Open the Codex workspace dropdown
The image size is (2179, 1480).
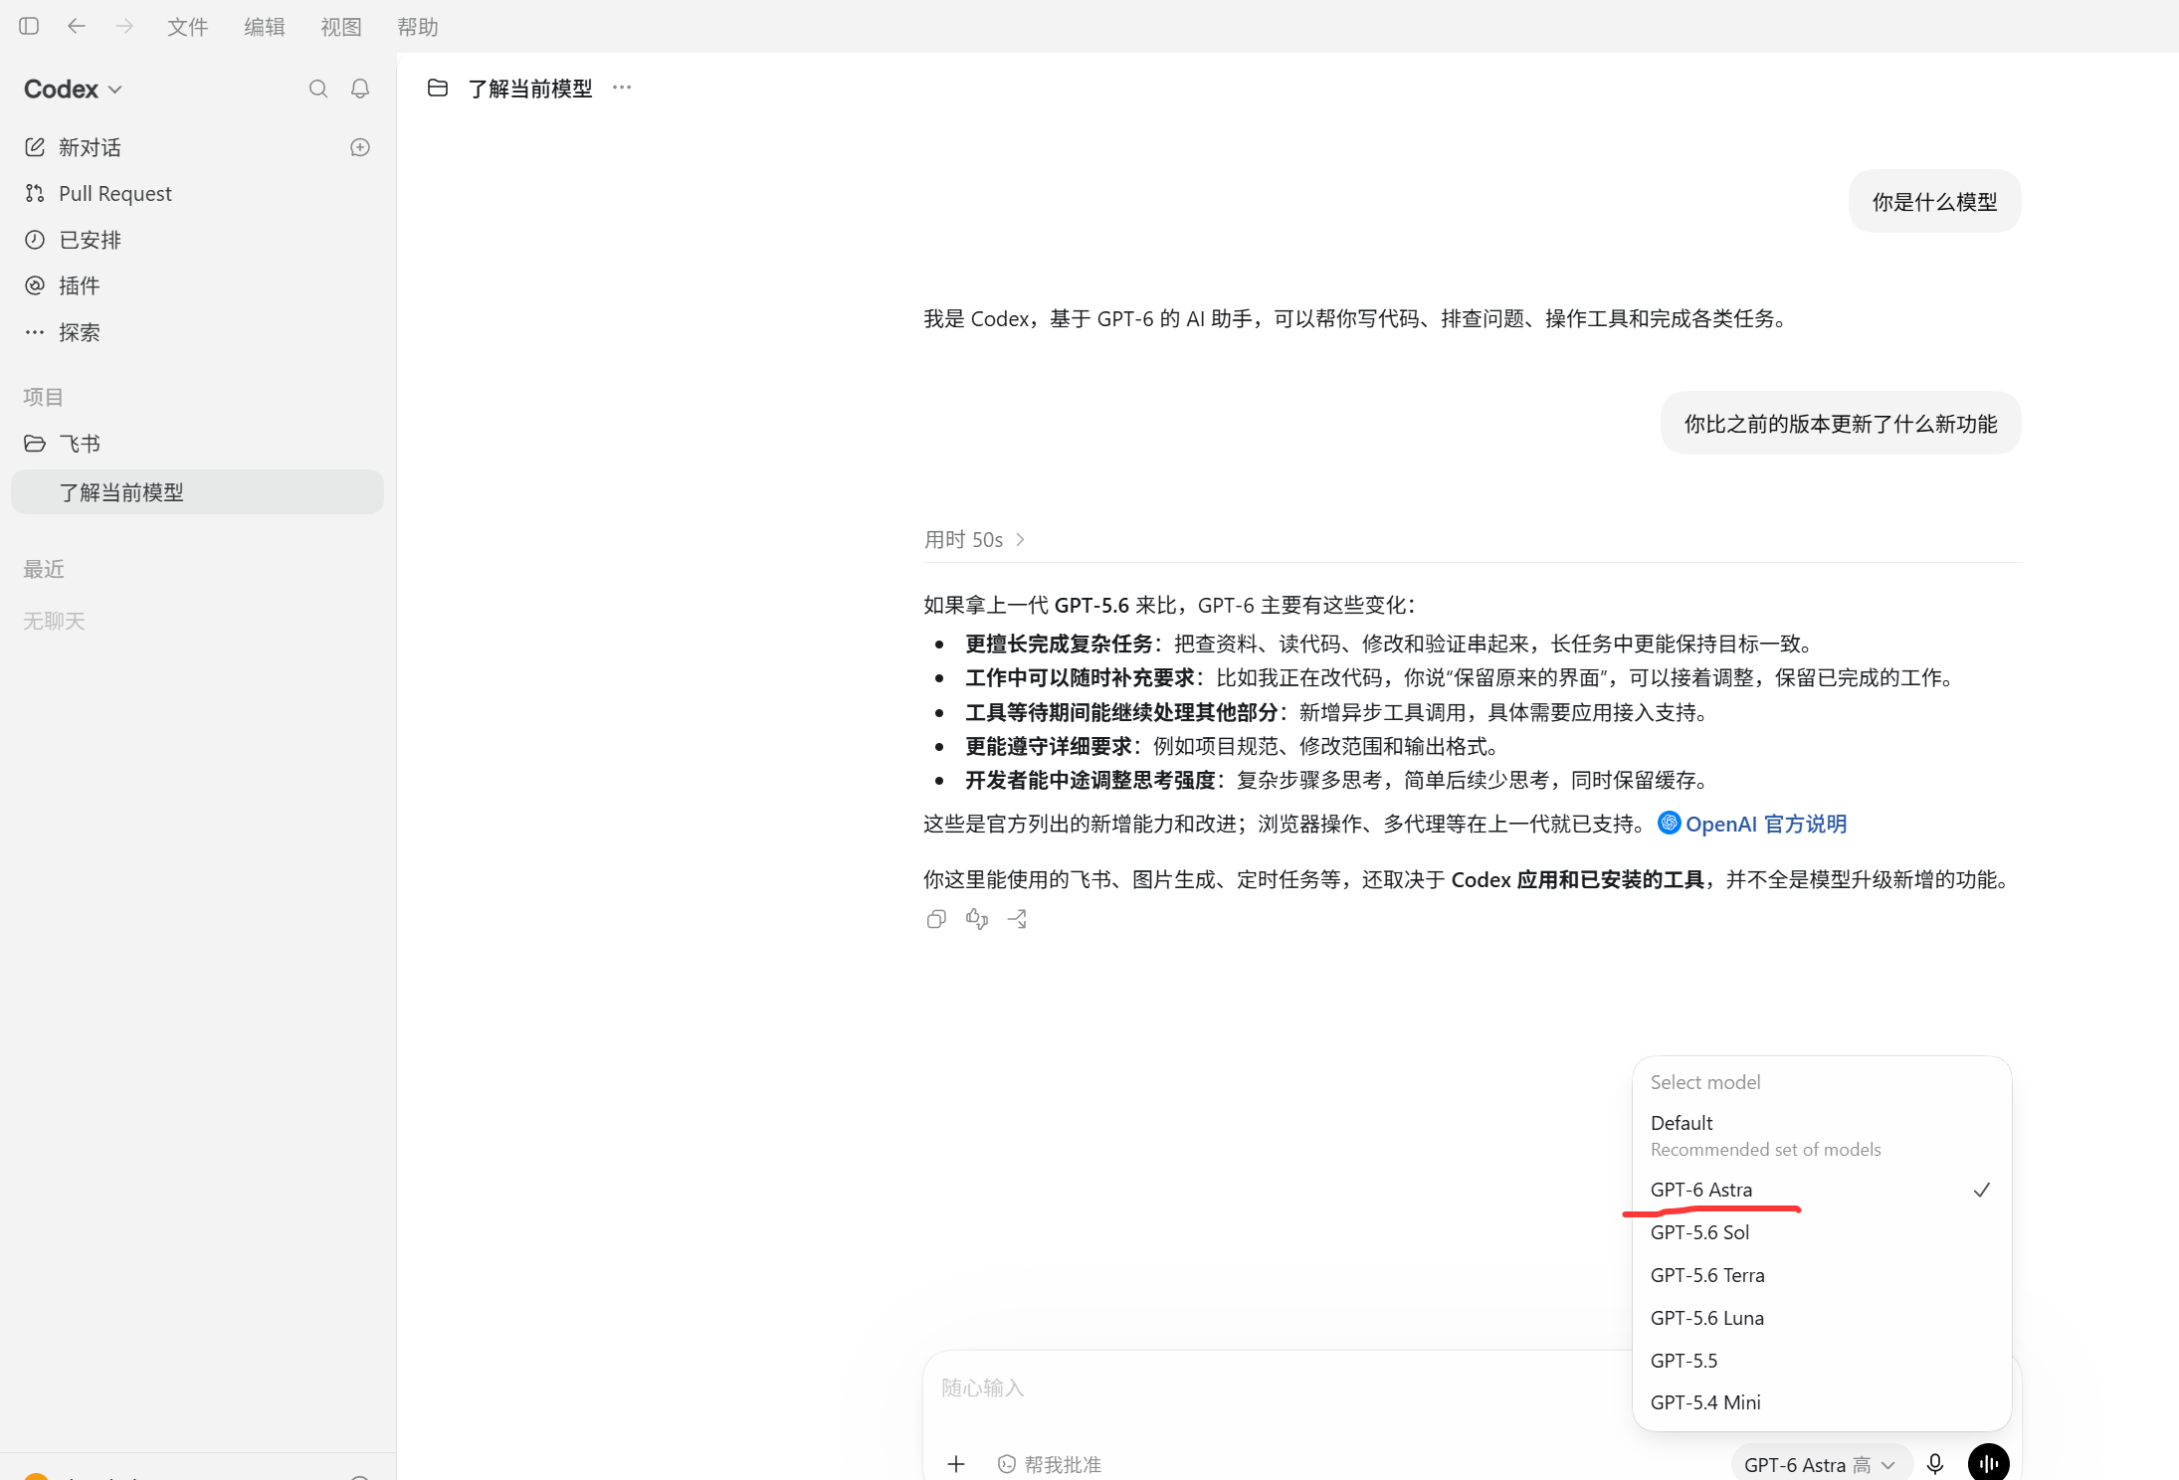pos(74,89)
